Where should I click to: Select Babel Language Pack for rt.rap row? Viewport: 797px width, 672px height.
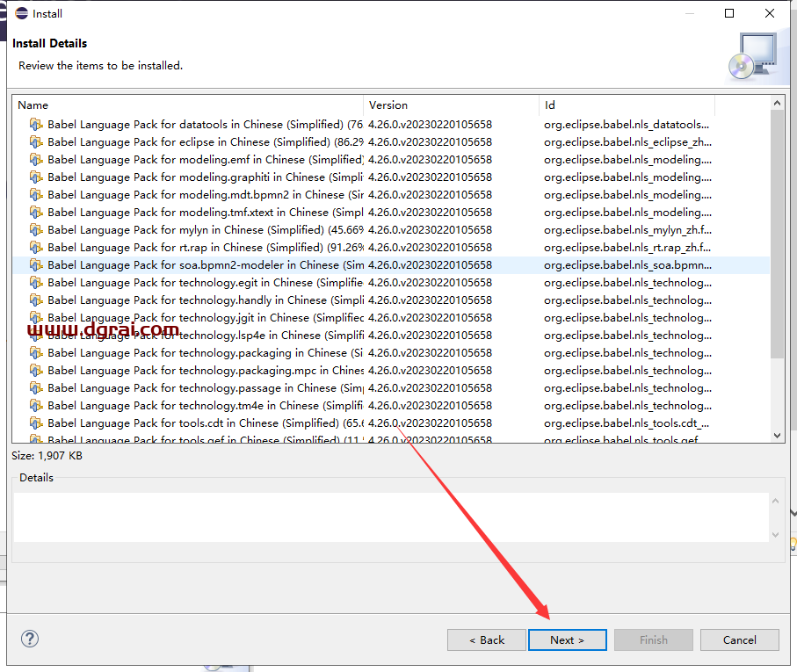pyautogui.click(x=391, y=248)
